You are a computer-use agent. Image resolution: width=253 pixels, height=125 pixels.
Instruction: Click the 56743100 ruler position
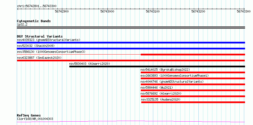pyautogui.click(x=153, y=11)
